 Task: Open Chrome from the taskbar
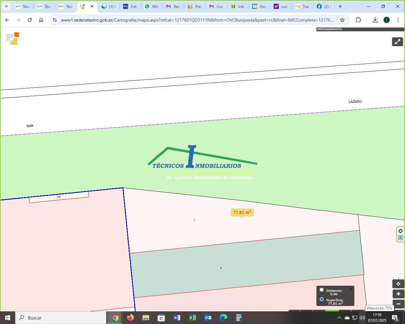point(115,318)
